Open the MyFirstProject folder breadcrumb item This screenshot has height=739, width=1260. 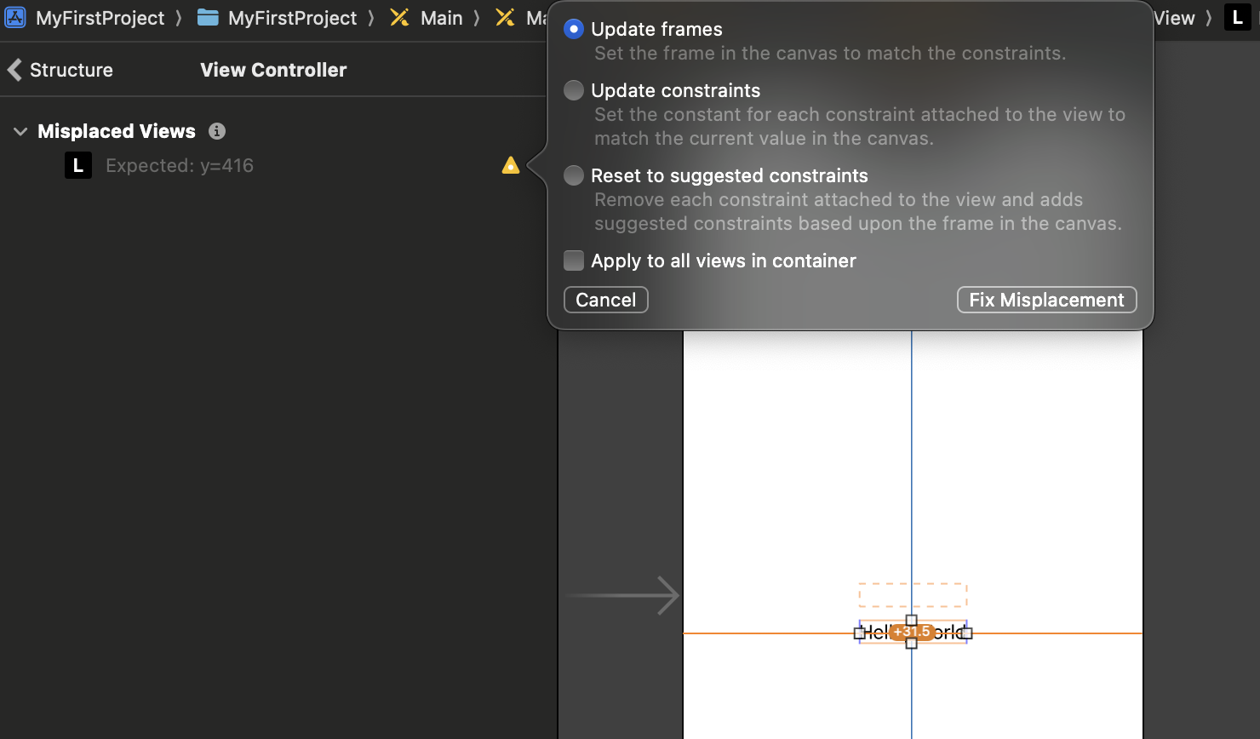[x=292, y=18]
